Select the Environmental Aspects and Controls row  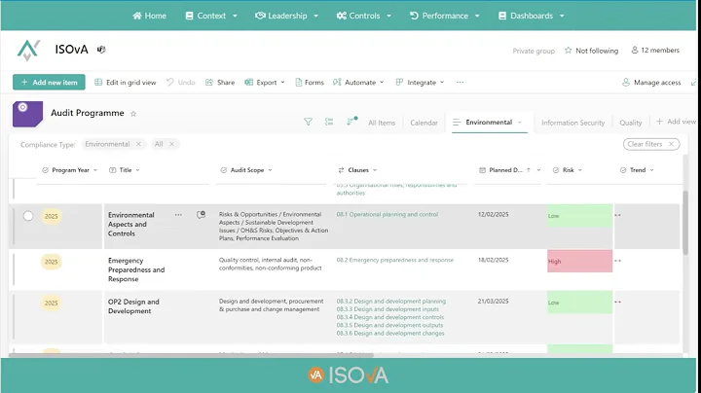click(28, 216)
